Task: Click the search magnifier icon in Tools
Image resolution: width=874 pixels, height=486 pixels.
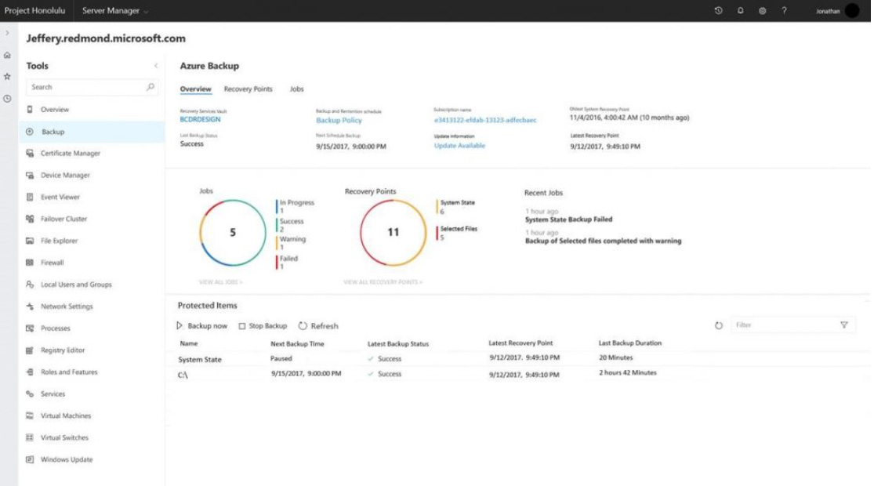Action: click(x=150, y=87)
